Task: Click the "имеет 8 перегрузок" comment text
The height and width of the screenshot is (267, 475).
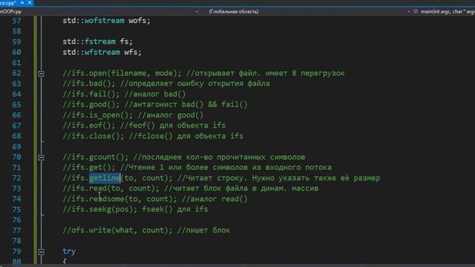Action: [305, 73]
